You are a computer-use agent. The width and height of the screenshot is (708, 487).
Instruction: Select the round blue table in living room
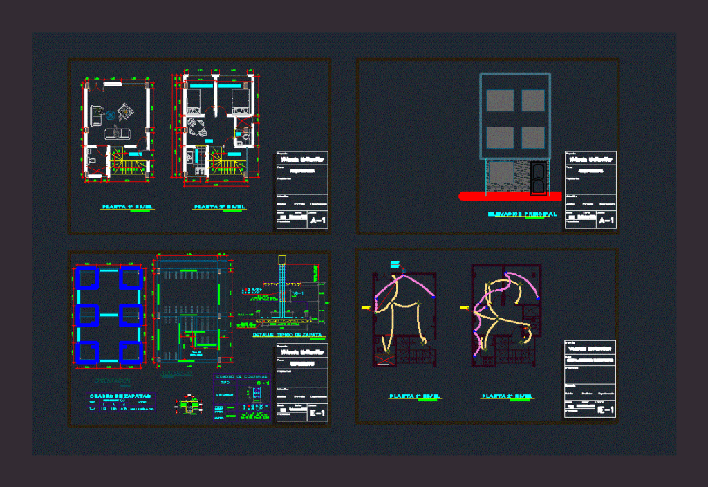point(110,116)
